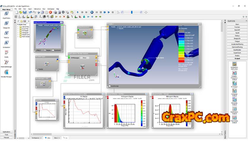Switch to the WS1 workspace tab
The width and height of the screenshot is (248, 144).
[x=48, y=138]
